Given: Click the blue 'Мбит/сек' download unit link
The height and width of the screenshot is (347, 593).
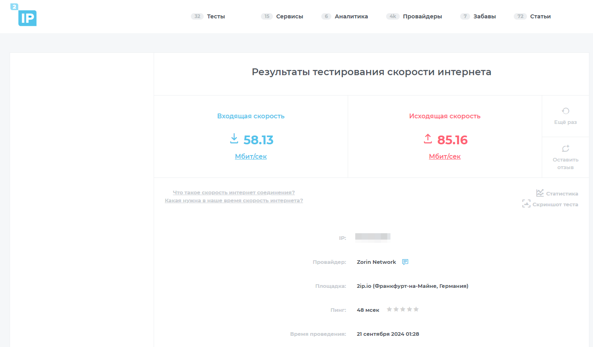Looking at the screenshot, I should click(x=251, y=156).
